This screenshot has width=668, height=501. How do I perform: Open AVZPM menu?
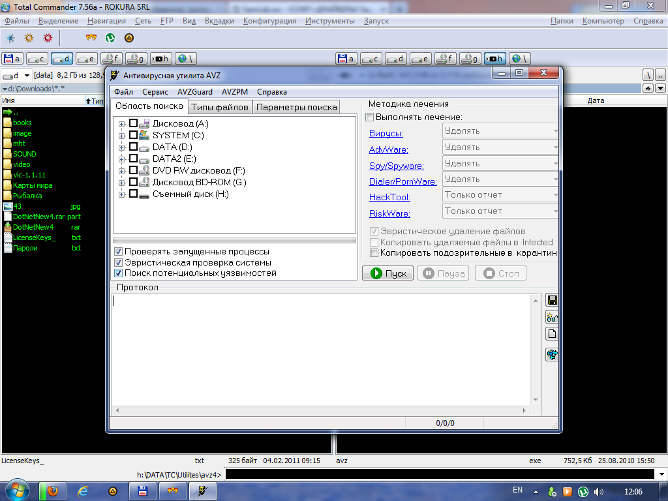tap(235, 92)
